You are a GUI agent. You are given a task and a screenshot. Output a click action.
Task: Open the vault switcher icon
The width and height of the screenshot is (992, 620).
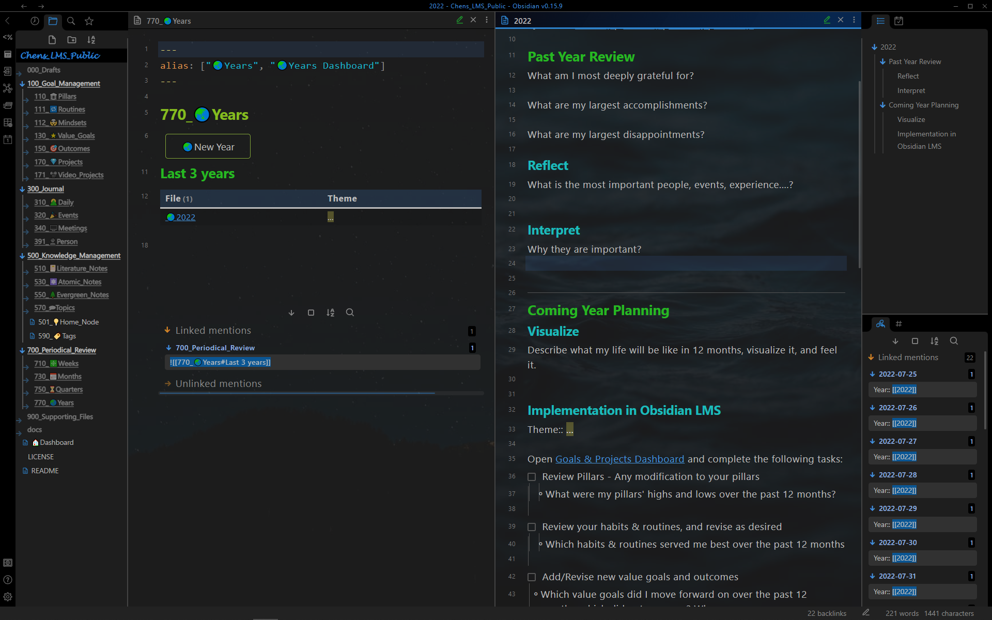point(8,563)
